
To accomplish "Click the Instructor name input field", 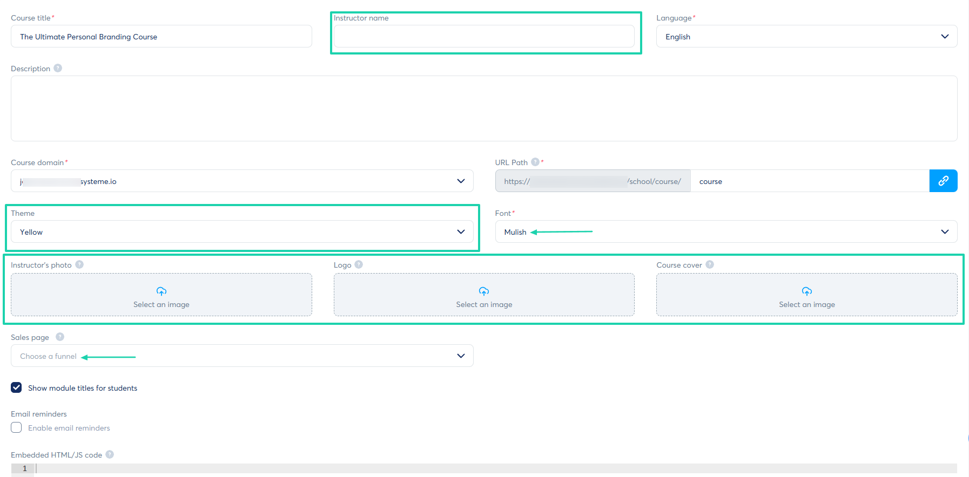I will coord(484,36).
